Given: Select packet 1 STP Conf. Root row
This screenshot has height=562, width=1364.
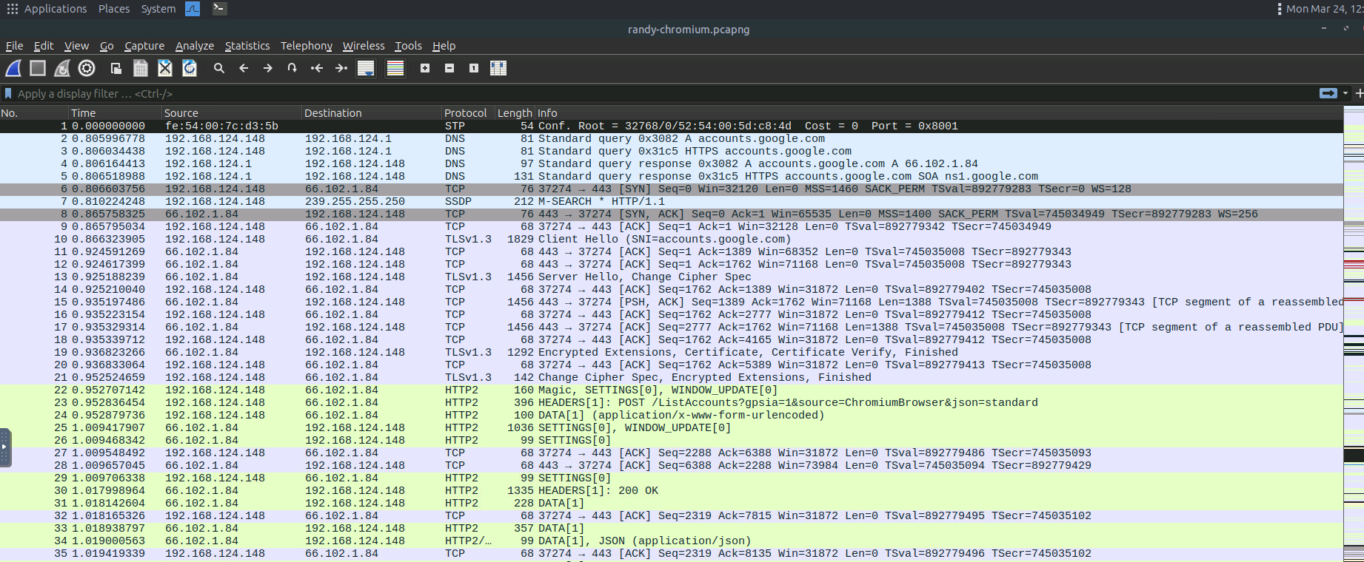Looking at the screenshot, I should coord(671,126).
